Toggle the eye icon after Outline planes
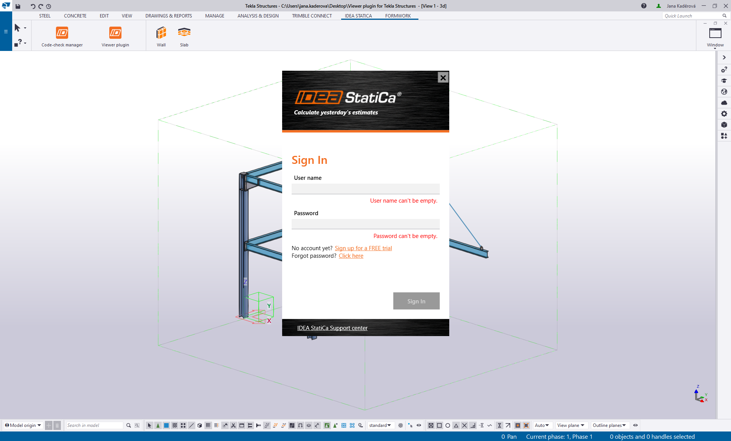The height and width of the screenshot is (441, 731). pyautogui.click(x=635, y=425)
